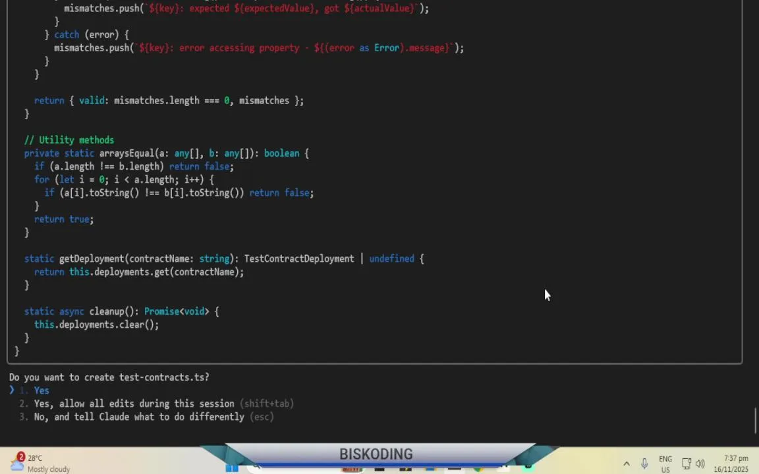Image resolution: width=759 pixels, height=474 pixels.
Task: Select option 1 'Yes' to create file
Action: pos(34,390)
